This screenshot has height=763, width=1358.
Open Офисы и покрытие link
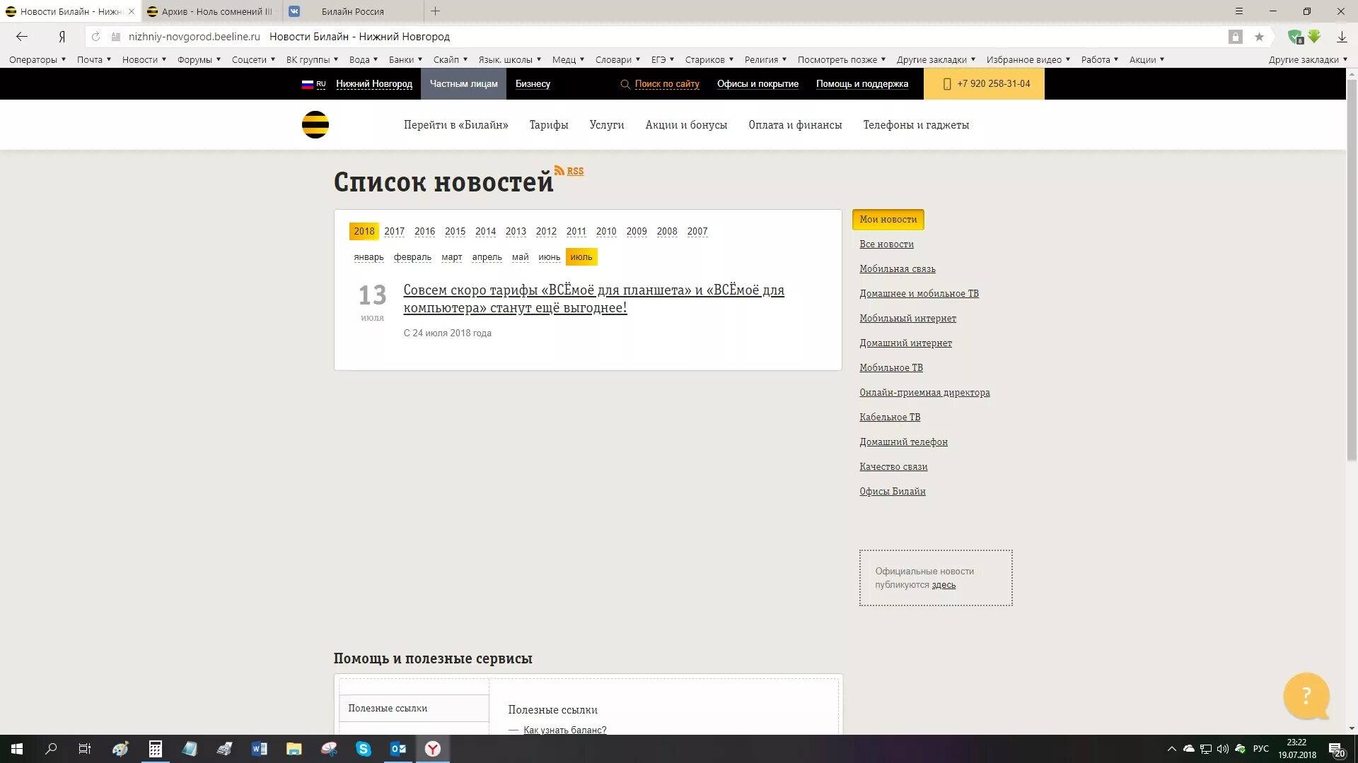point(758,84)
